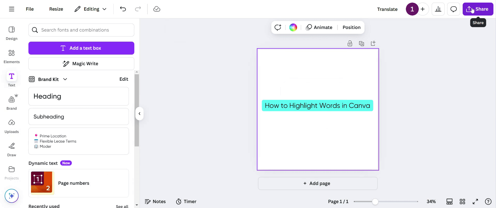
Task: Click the New badge beside Dynamic text
Action: click(66, 163)
